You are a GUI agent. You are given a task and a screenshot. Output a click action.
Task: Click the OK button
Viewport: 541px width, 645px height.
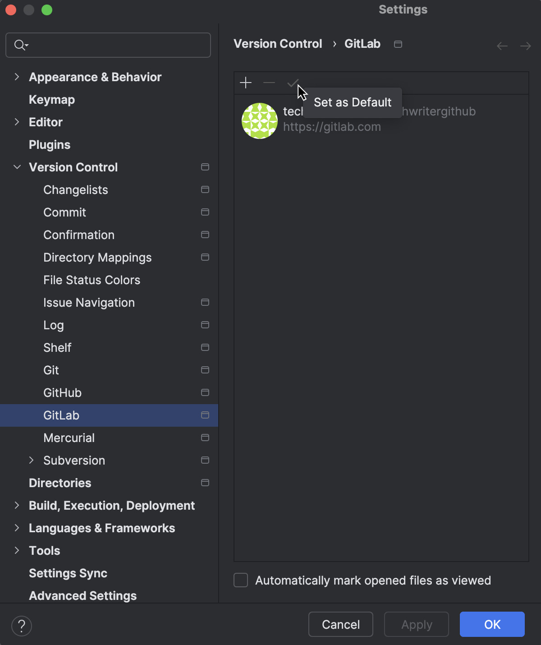[492, 624]
